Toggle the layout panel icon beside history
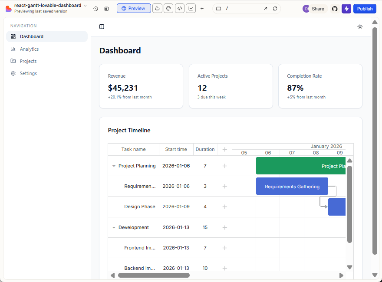382x282 pixels. 106,8
